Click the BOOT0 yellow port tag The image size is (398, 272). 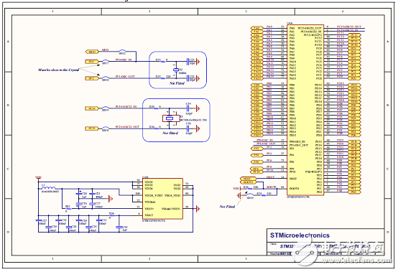click(249, 182)
